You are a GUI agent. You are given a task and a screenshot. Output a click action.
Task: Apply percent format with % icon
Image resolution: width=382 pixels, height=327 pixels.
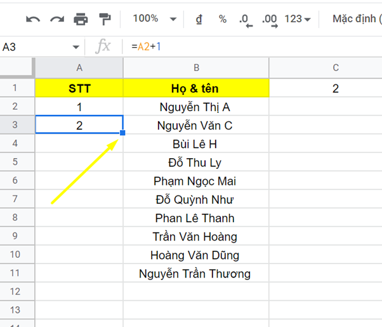(223, 19)
